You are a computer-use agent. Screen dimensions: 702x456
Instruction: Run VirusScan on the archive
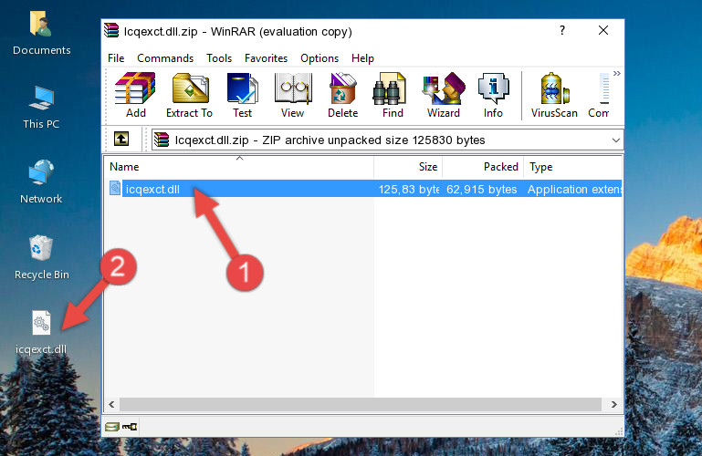tap(554, 95)
